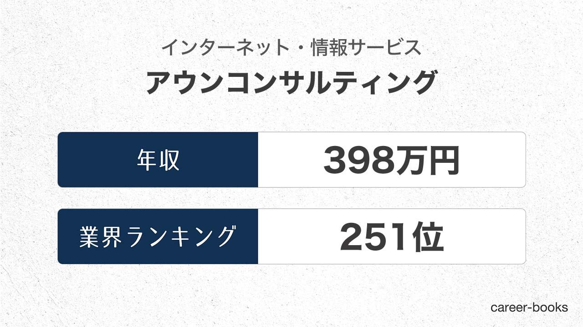Click the "アウンコンサルティング" company title

point(291,82)
